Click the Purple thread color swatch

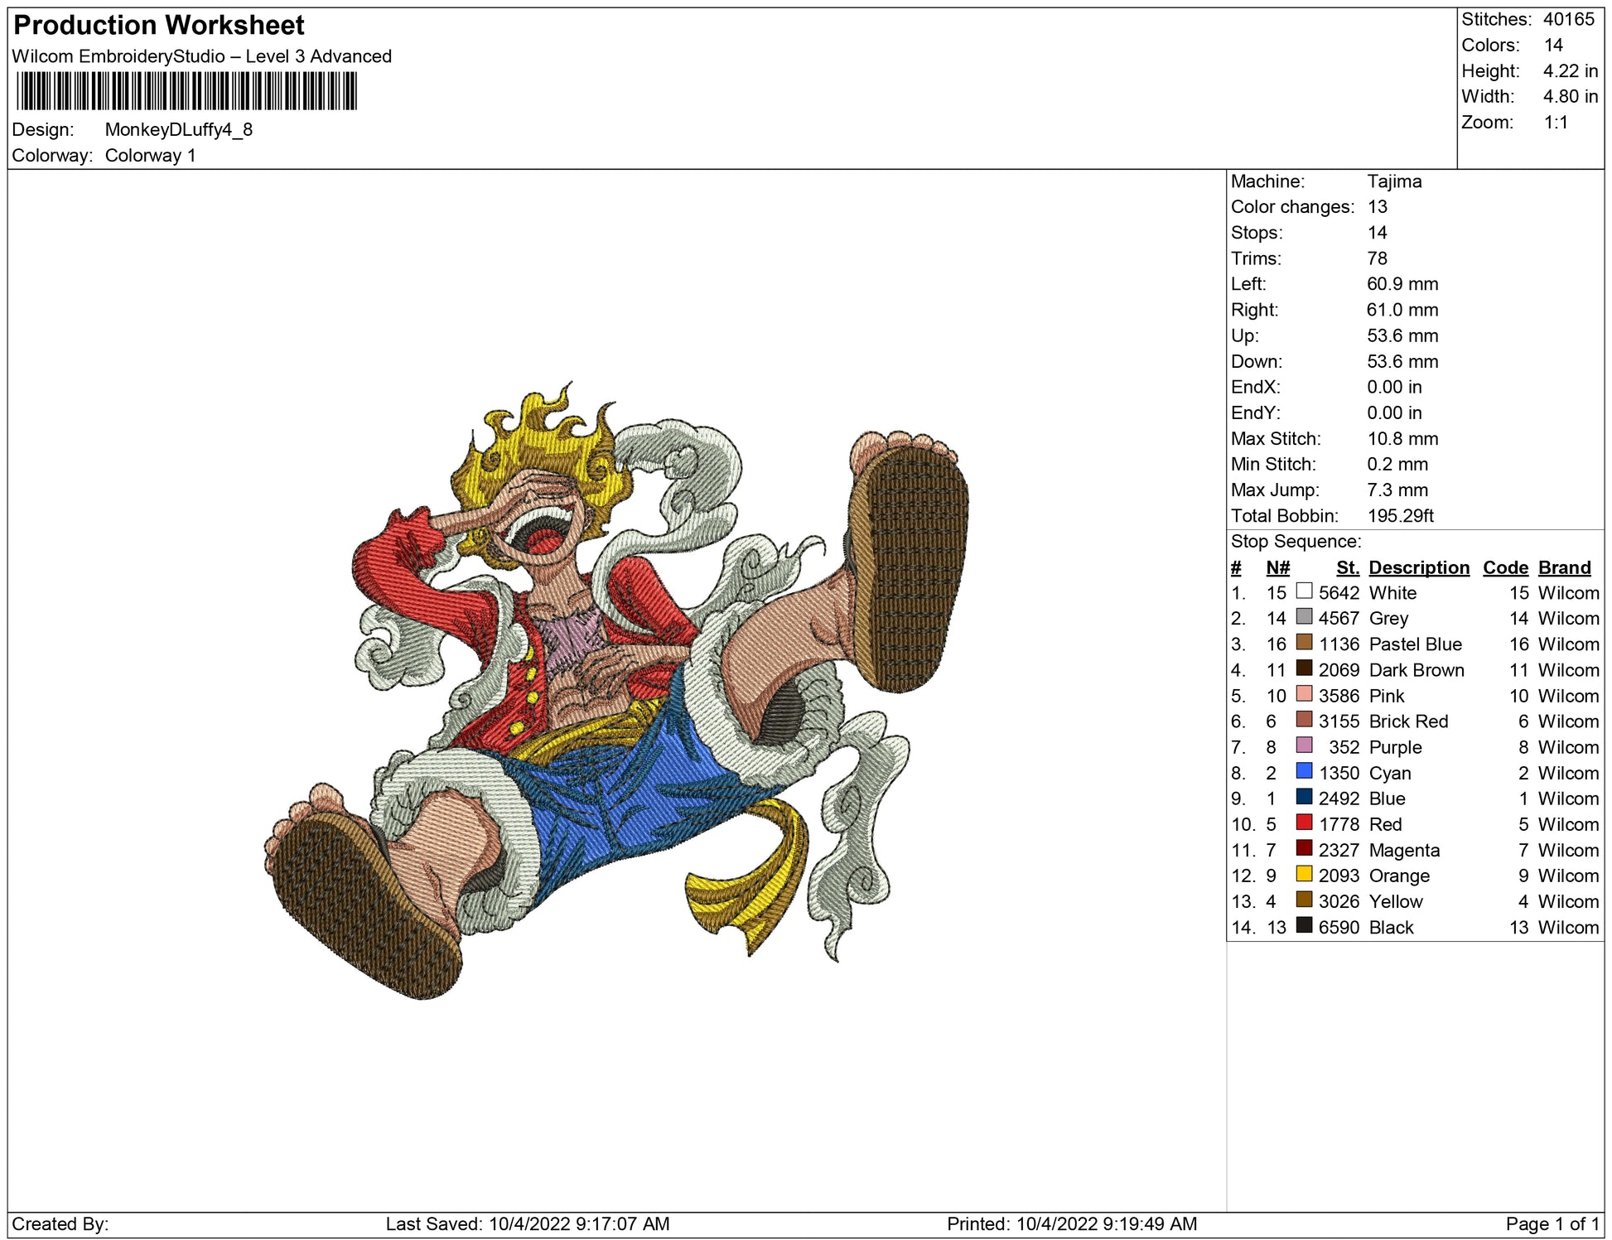1304,745
